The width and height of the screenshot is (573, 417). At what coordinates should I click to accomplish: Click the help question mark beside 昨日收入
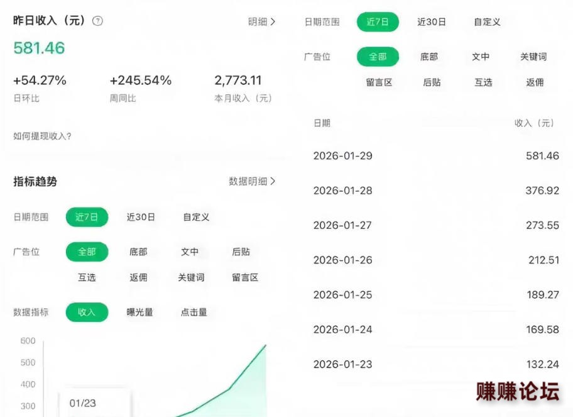click(x=97, y=21)
